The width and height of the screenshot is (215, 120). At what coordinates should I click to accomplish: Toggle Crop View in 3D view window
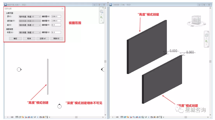point(137,117)
